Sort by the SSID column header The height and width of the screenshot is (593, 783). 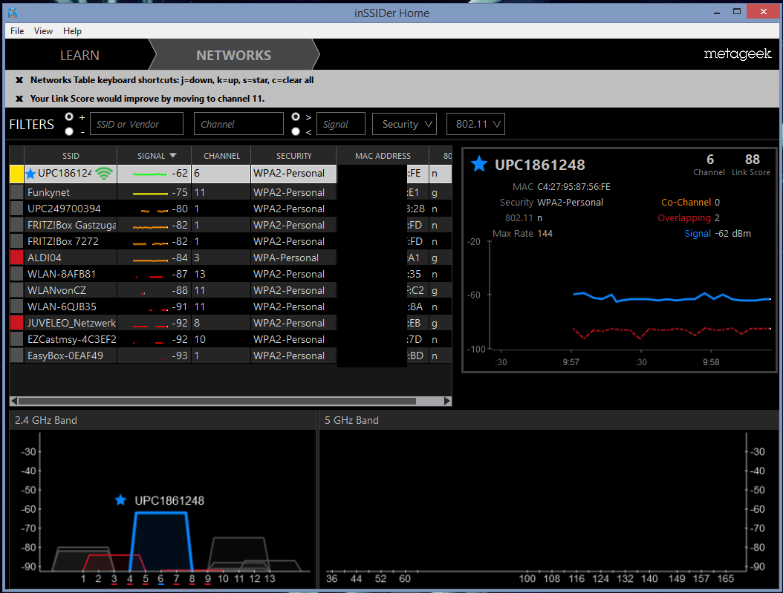coord(71,156)
